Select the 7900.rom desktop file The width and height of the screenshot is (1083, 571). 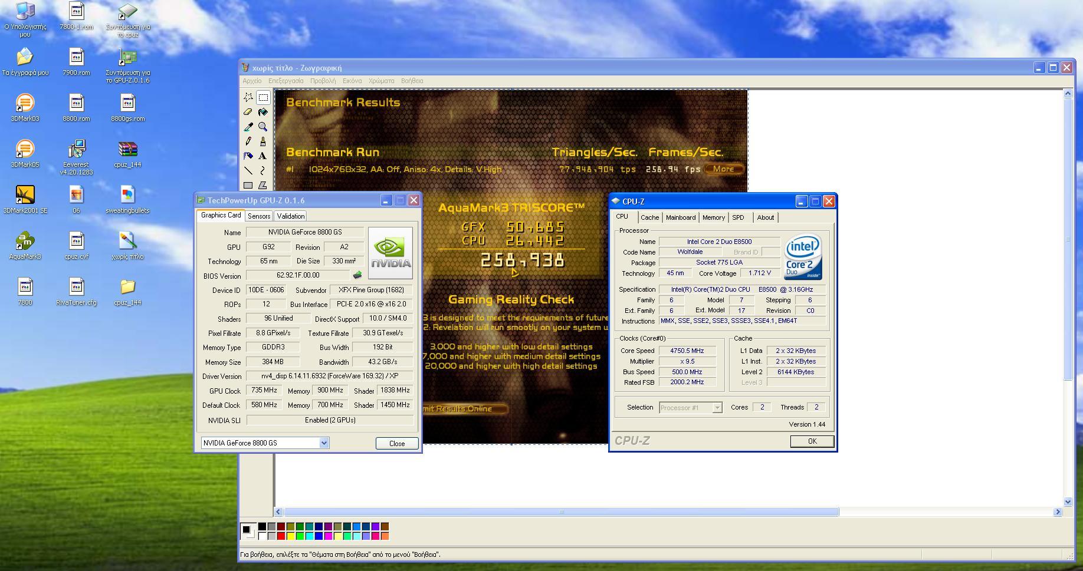[76, 62]
